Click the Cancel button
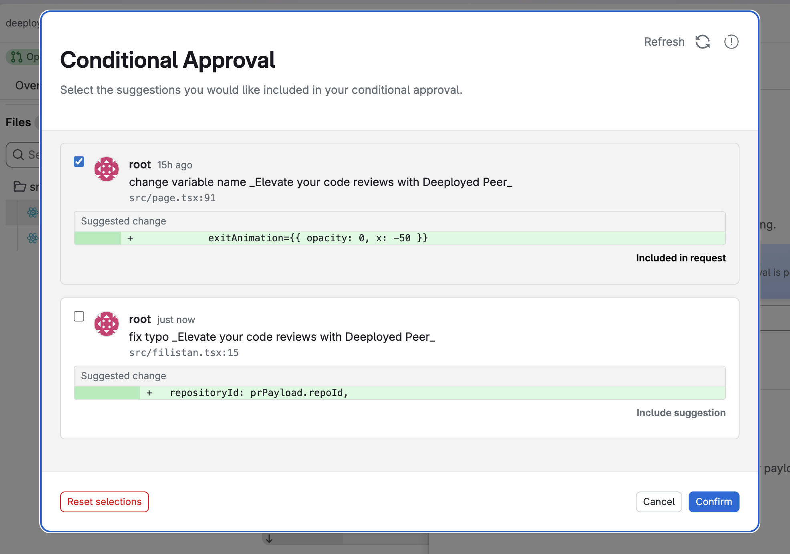This screenshot has height=554, width=790. [x=659, y=501]
